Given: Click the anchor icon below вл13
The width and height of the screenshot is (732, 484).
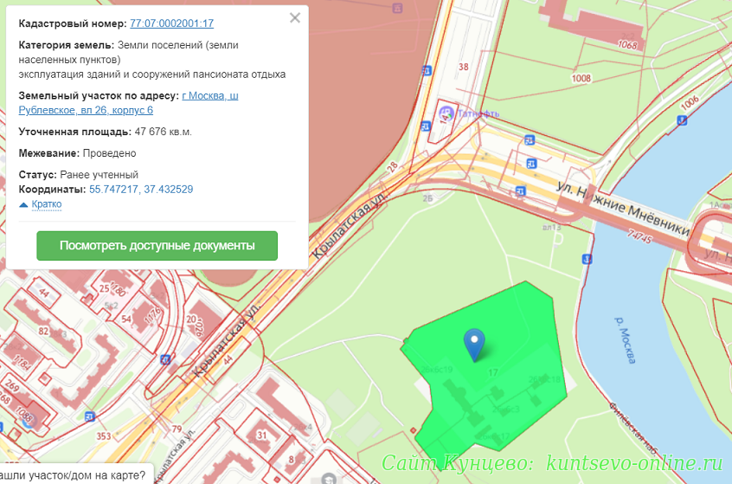Looking at the screenshot, I should coord(588,257).
